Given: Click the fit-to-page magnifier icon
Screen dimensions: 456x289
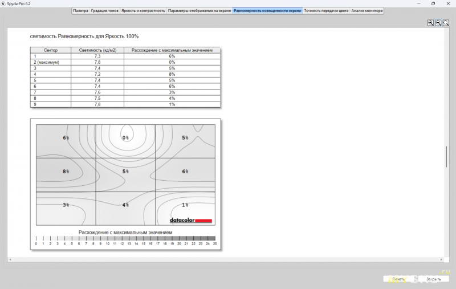Looking at the screenshot, I should pyautogui.click(x=445, y=23).
